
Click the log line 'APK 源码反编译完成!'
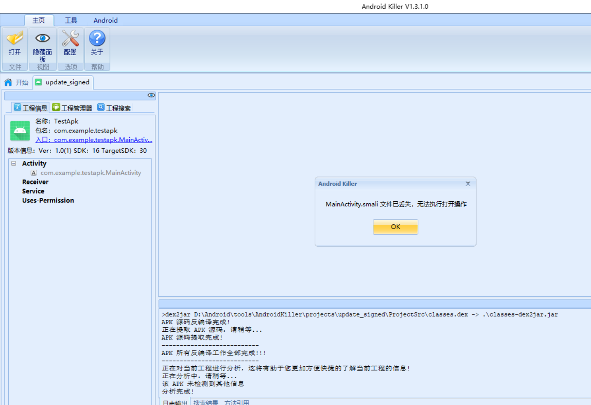196,322
